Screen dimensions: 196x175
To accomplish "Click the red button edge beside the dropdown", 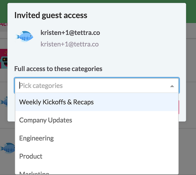I will pos(179,107).
